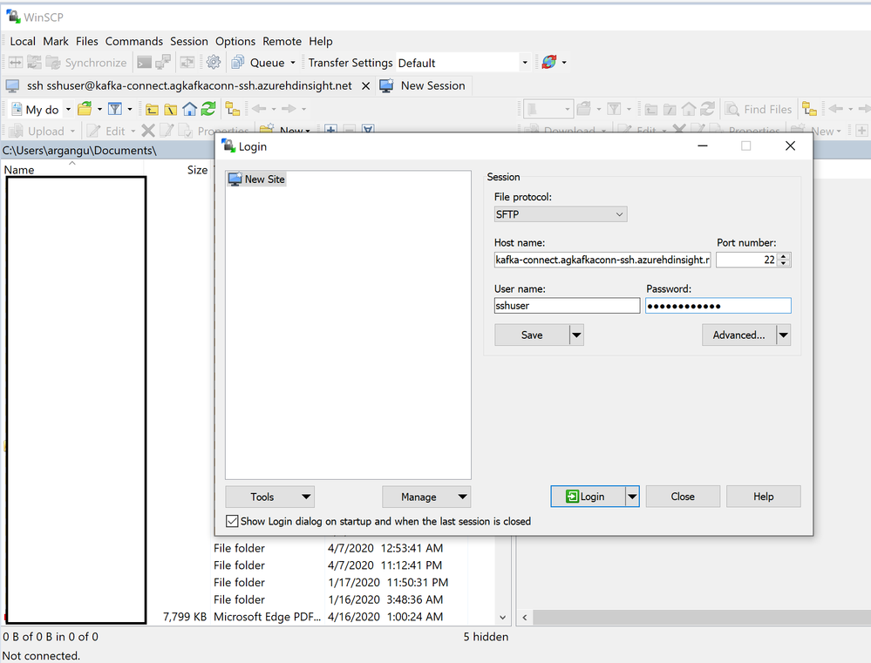Click the globe refresh update icon

click(548, 62)
